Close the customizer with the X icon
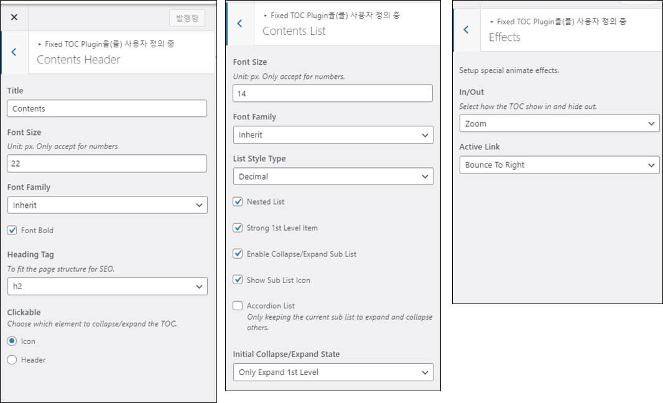 pyautogui.click(x=14, y=17)
